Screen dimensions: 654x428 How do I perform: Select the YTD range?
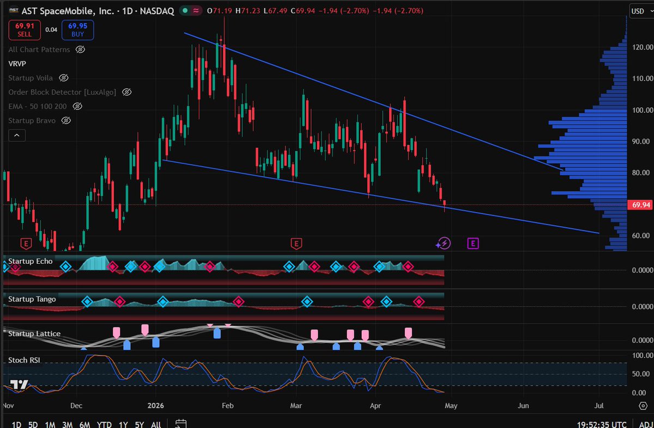point(104,424)
